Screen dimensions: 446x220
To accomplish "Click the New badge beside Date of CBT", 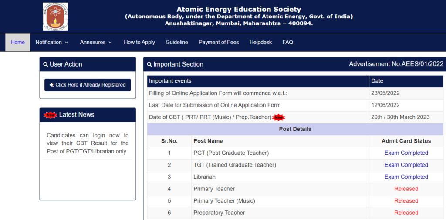I will (x=278, y=117).
